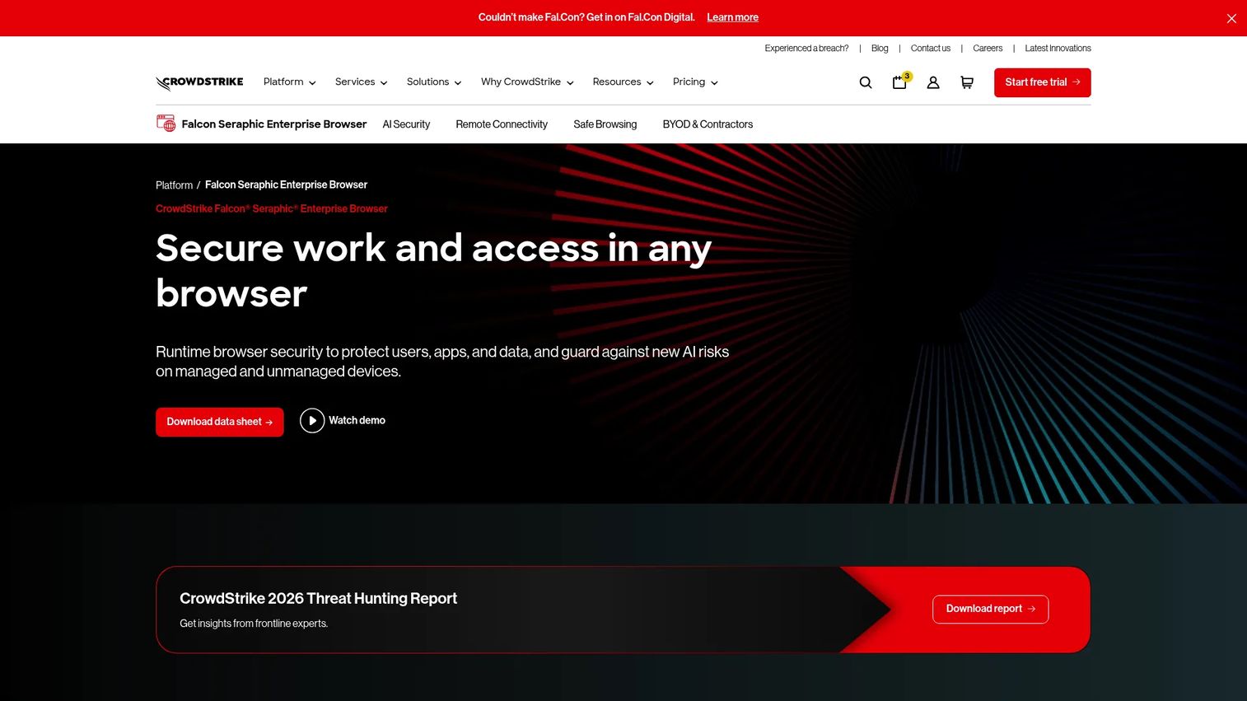This screenshot has width=1247, height=701.
Task: Expand the Pricing dropdown menu
Action: pos(695,82)
